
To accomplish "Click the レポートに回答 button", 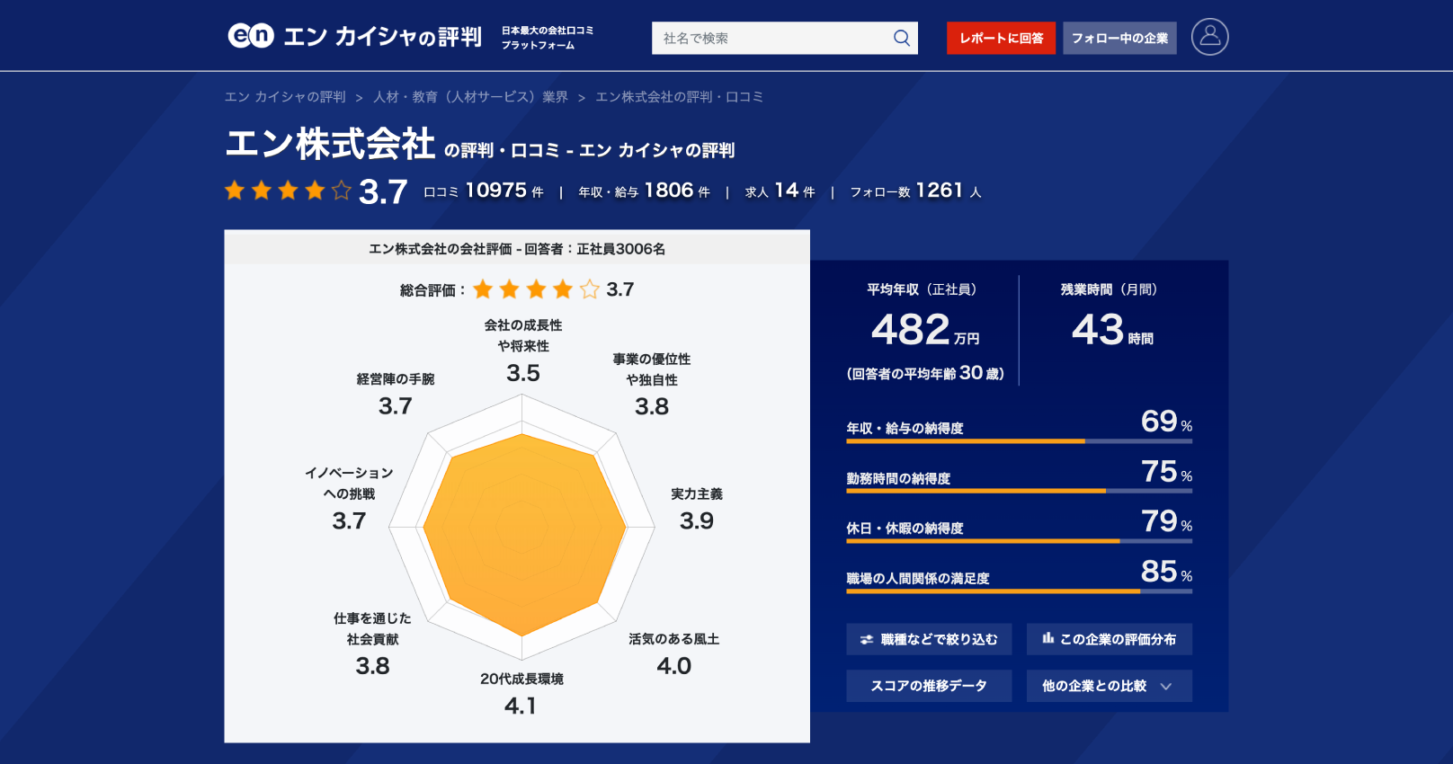I will pos(1001,38).
